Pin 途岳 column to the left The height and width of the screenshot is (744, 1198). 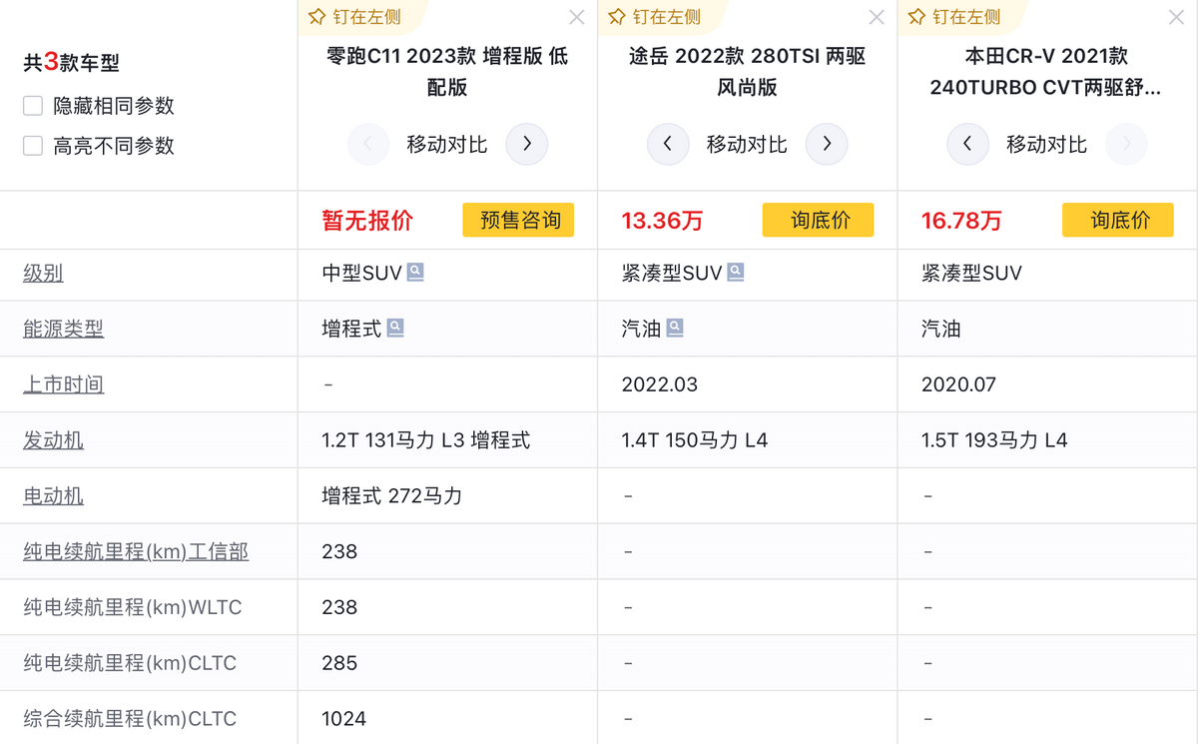click(654, 17)
